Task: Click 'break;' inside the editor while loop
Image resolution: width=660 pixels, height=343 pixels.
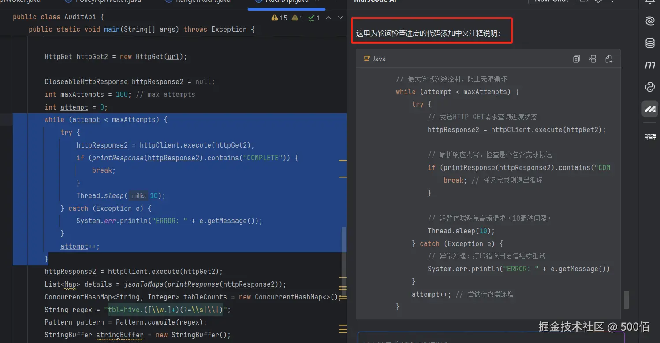Action: 104,170
